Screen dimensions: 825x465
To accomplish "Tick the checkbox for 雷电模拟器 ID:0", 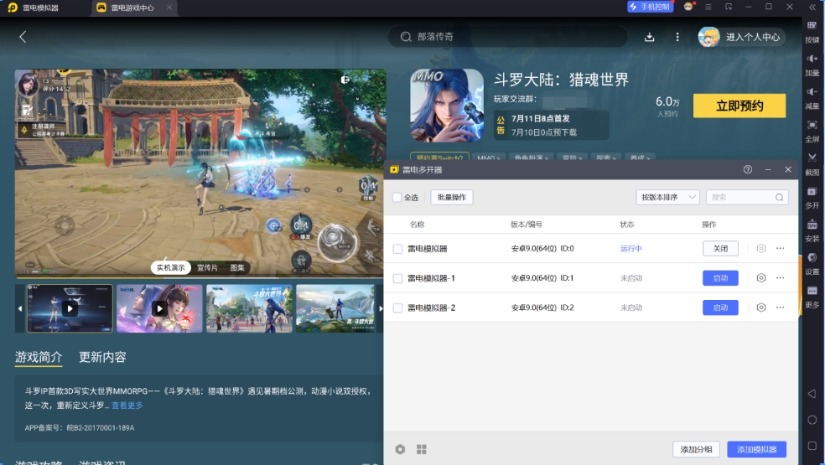I will (x=397, y=249).
